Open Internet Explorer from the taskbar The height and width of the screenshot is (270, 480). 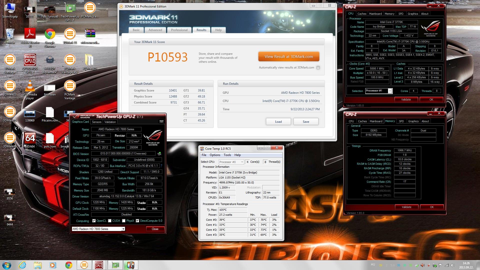click(x=22, y=265)
